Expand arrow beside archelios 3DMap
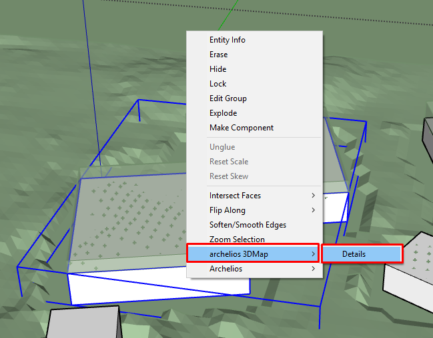This screenshot has height=338, width=433. pos(313,254)
